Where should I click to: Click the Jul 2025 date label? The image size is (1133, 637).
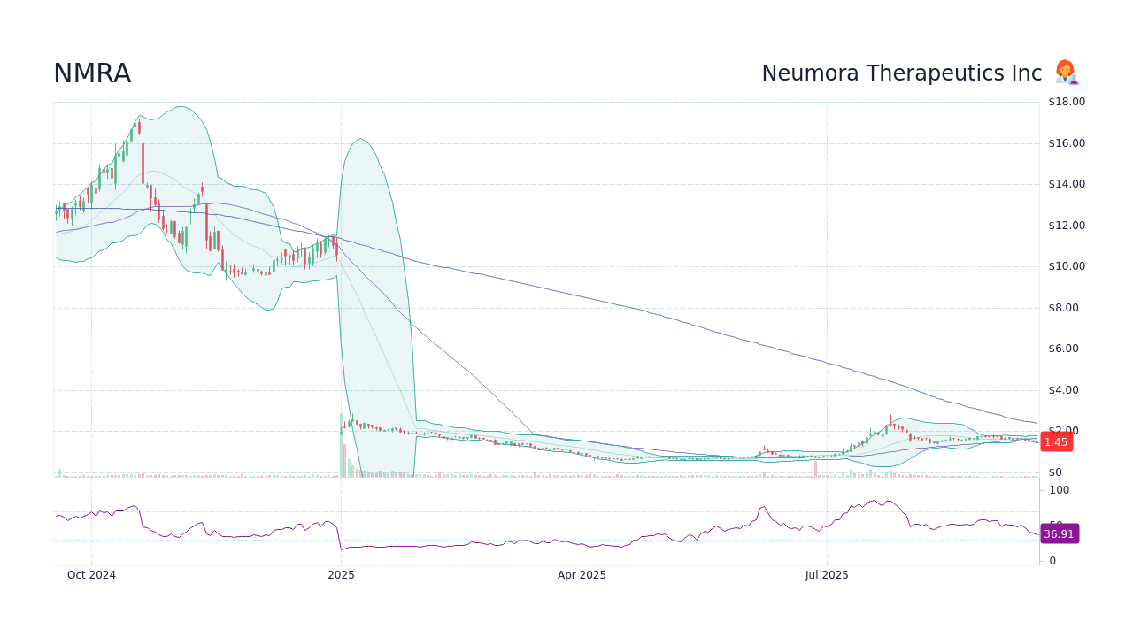pyautogui.click(x=827, y=575)
